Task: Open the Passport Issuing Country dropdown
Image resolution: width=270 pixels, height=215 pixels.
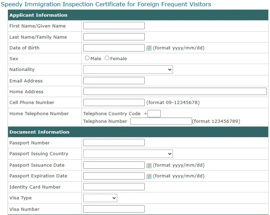Action: coord(128,154)
